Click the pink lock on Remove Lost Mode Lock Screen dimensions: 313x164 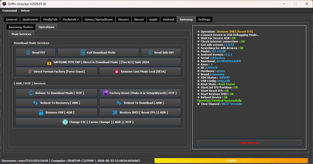point(117,71)
